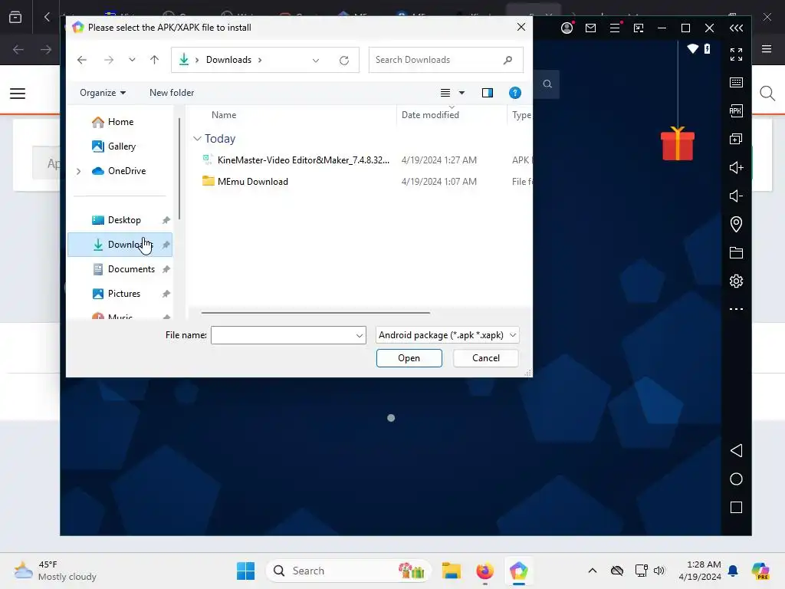Click the File name input field
The width and height of the screenshot is (785, 589).
(284, 336)
